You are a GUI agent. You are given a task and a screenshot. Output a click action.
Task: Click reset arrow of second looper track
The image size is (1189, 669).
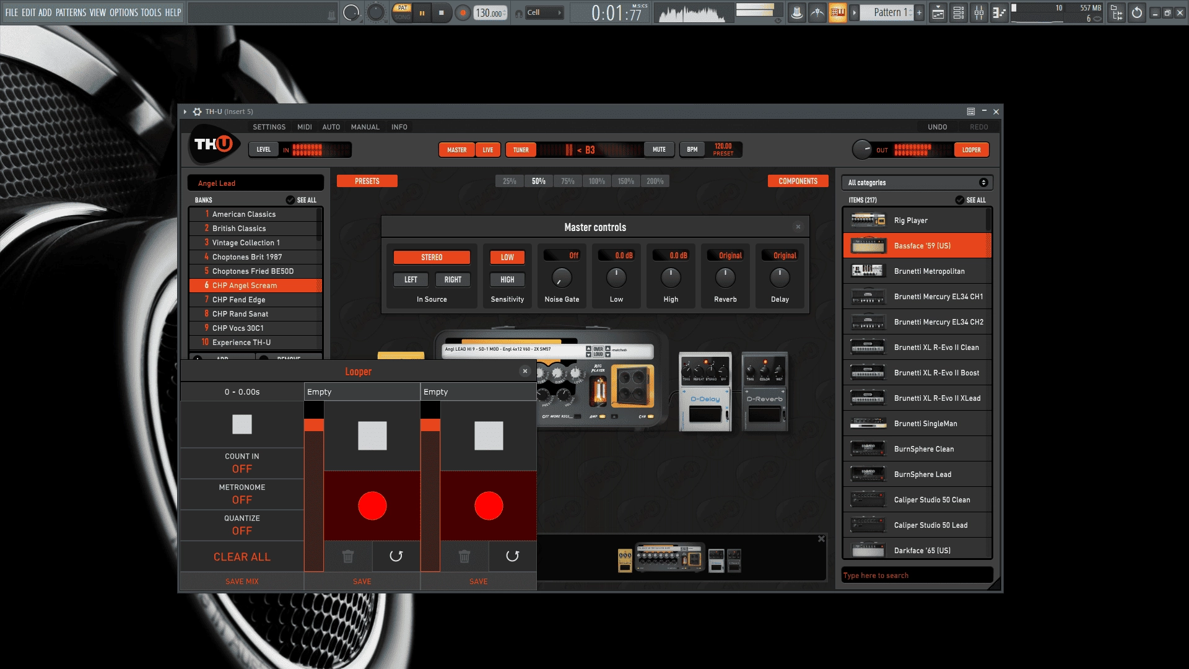[x=513, y=556]
